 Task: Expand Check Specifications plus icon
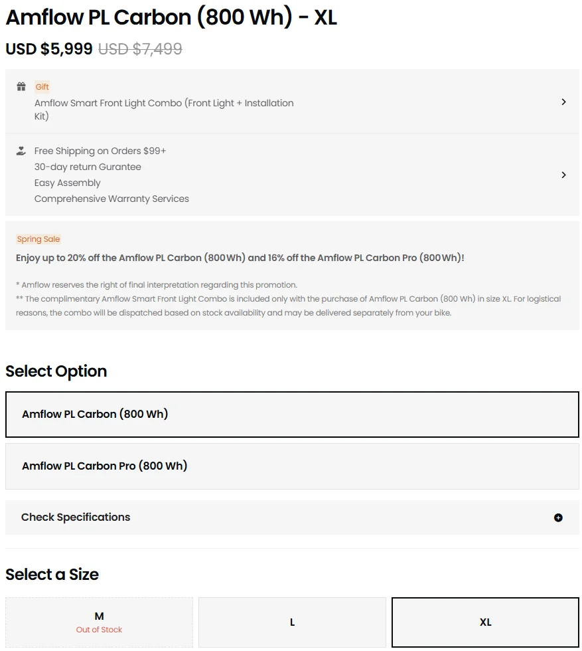(x=558, y=517)
